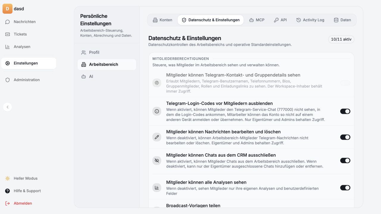The image size is (381, 214).
Task: Click the Konten building icon in tabs
Action: pyautogui.click(x=155, y=20)
